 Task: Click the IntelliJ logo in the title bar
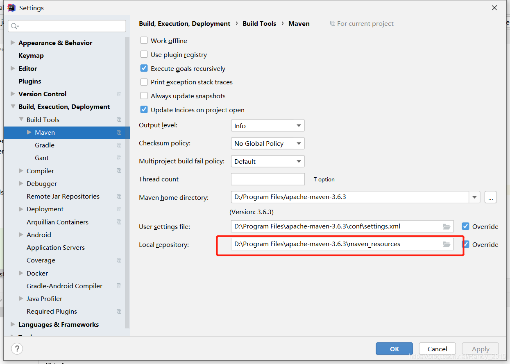tap(11, 8)
